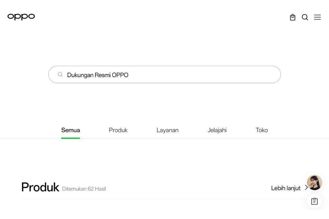Focus the Dukungan Resmi OPPO search field
This screenshot has height=219, width=329.
(x=164, y=75)
